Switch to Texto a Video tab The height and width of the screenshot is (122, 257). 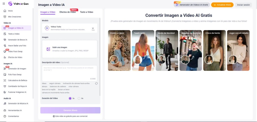point(86,12)
